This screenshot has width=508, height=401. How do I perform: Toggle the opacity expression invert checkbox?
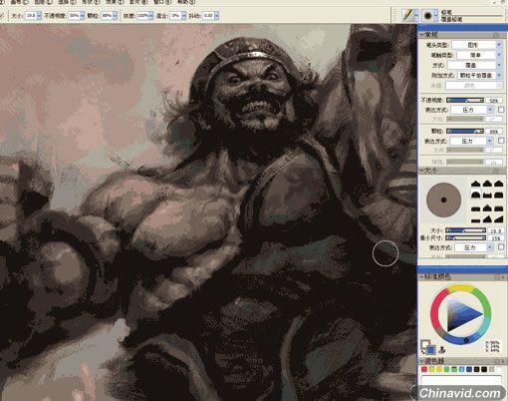coord(501,109)
